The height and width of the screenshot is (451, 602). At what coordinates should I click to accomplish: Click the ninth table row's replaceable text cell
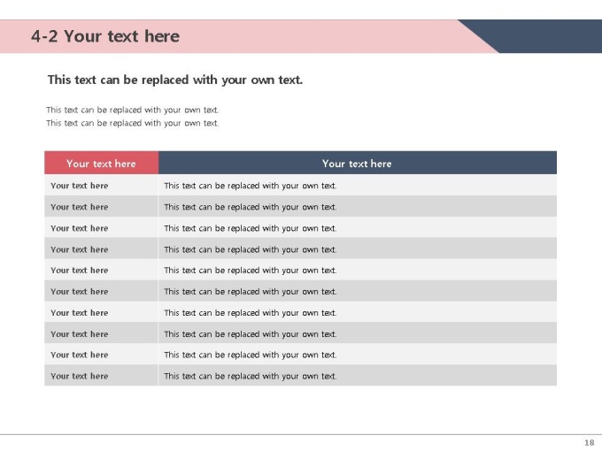pyautogui.click(x=251, y=355)
